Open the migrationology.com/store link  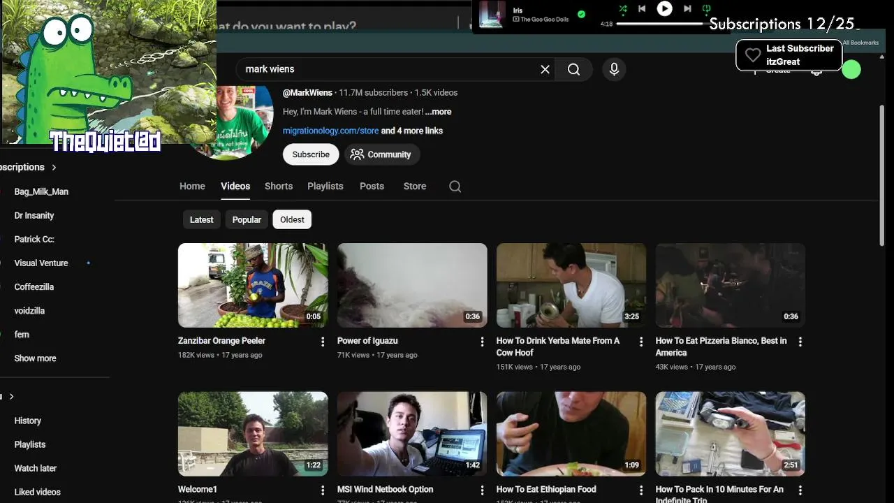(330, 131)
